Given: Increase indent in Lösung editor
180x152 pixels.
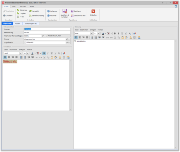Looking at the screenshot, I should (103, 37).
